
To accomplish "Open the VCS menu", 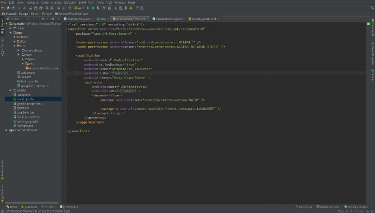I will pos(109,2).
